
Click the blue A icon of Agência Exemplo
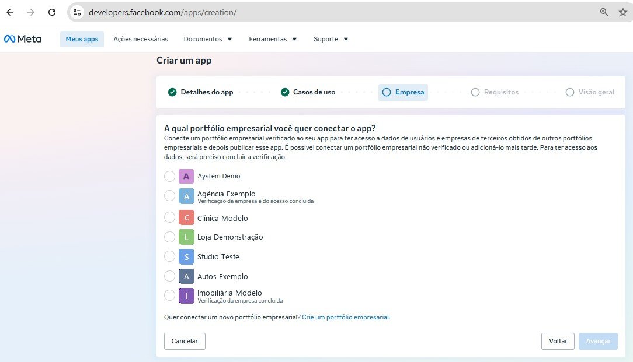(x=186, y=196)
